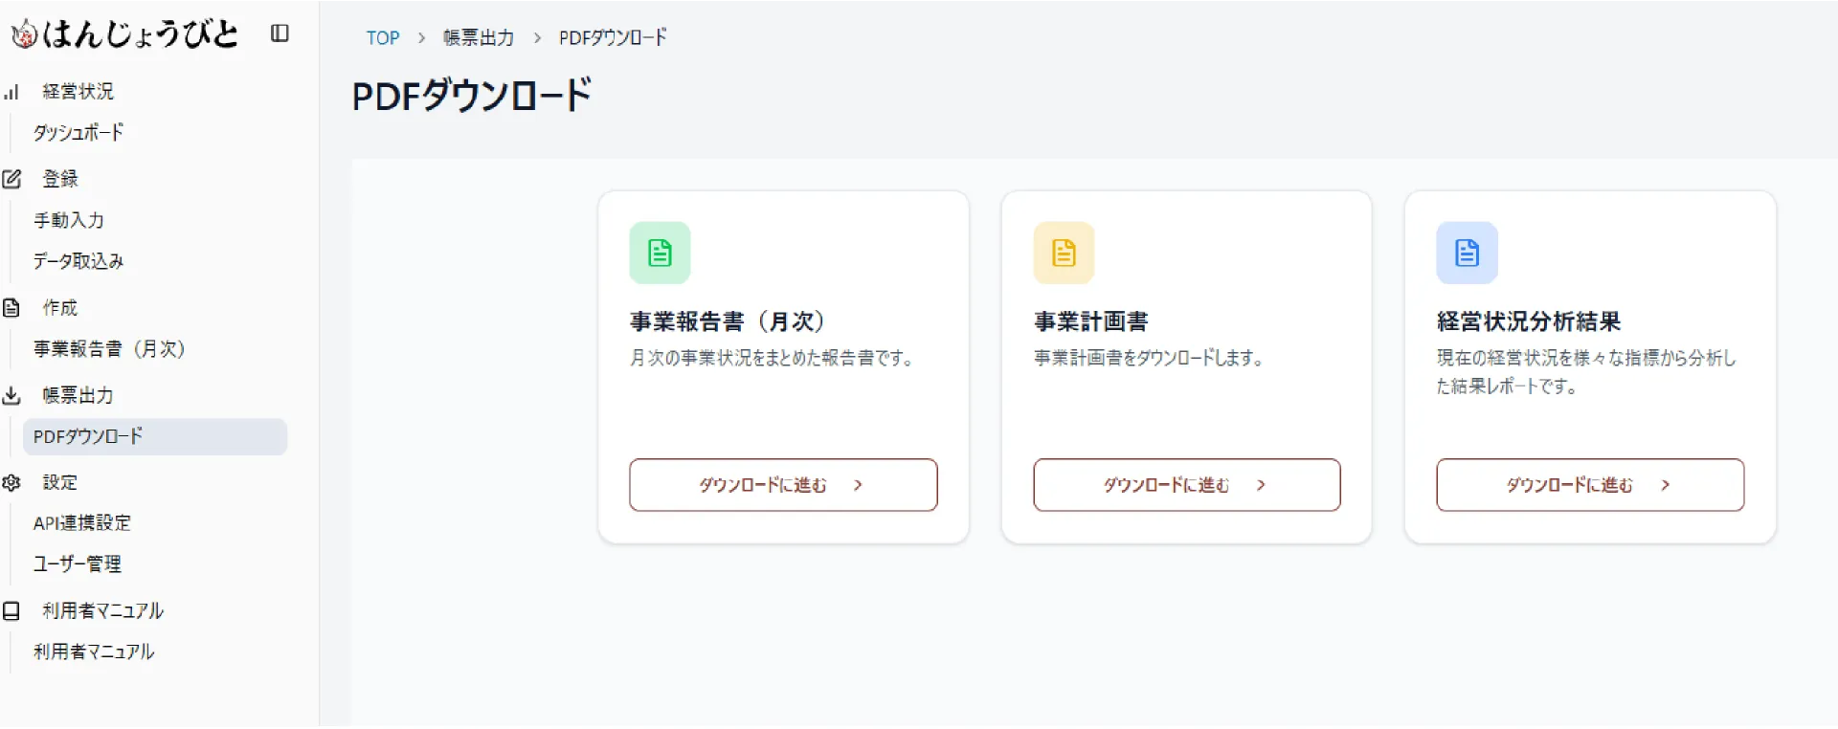1838x729 pixels.
Task: Select ダッシュボード in the sidebar
Action: [78, 132]
